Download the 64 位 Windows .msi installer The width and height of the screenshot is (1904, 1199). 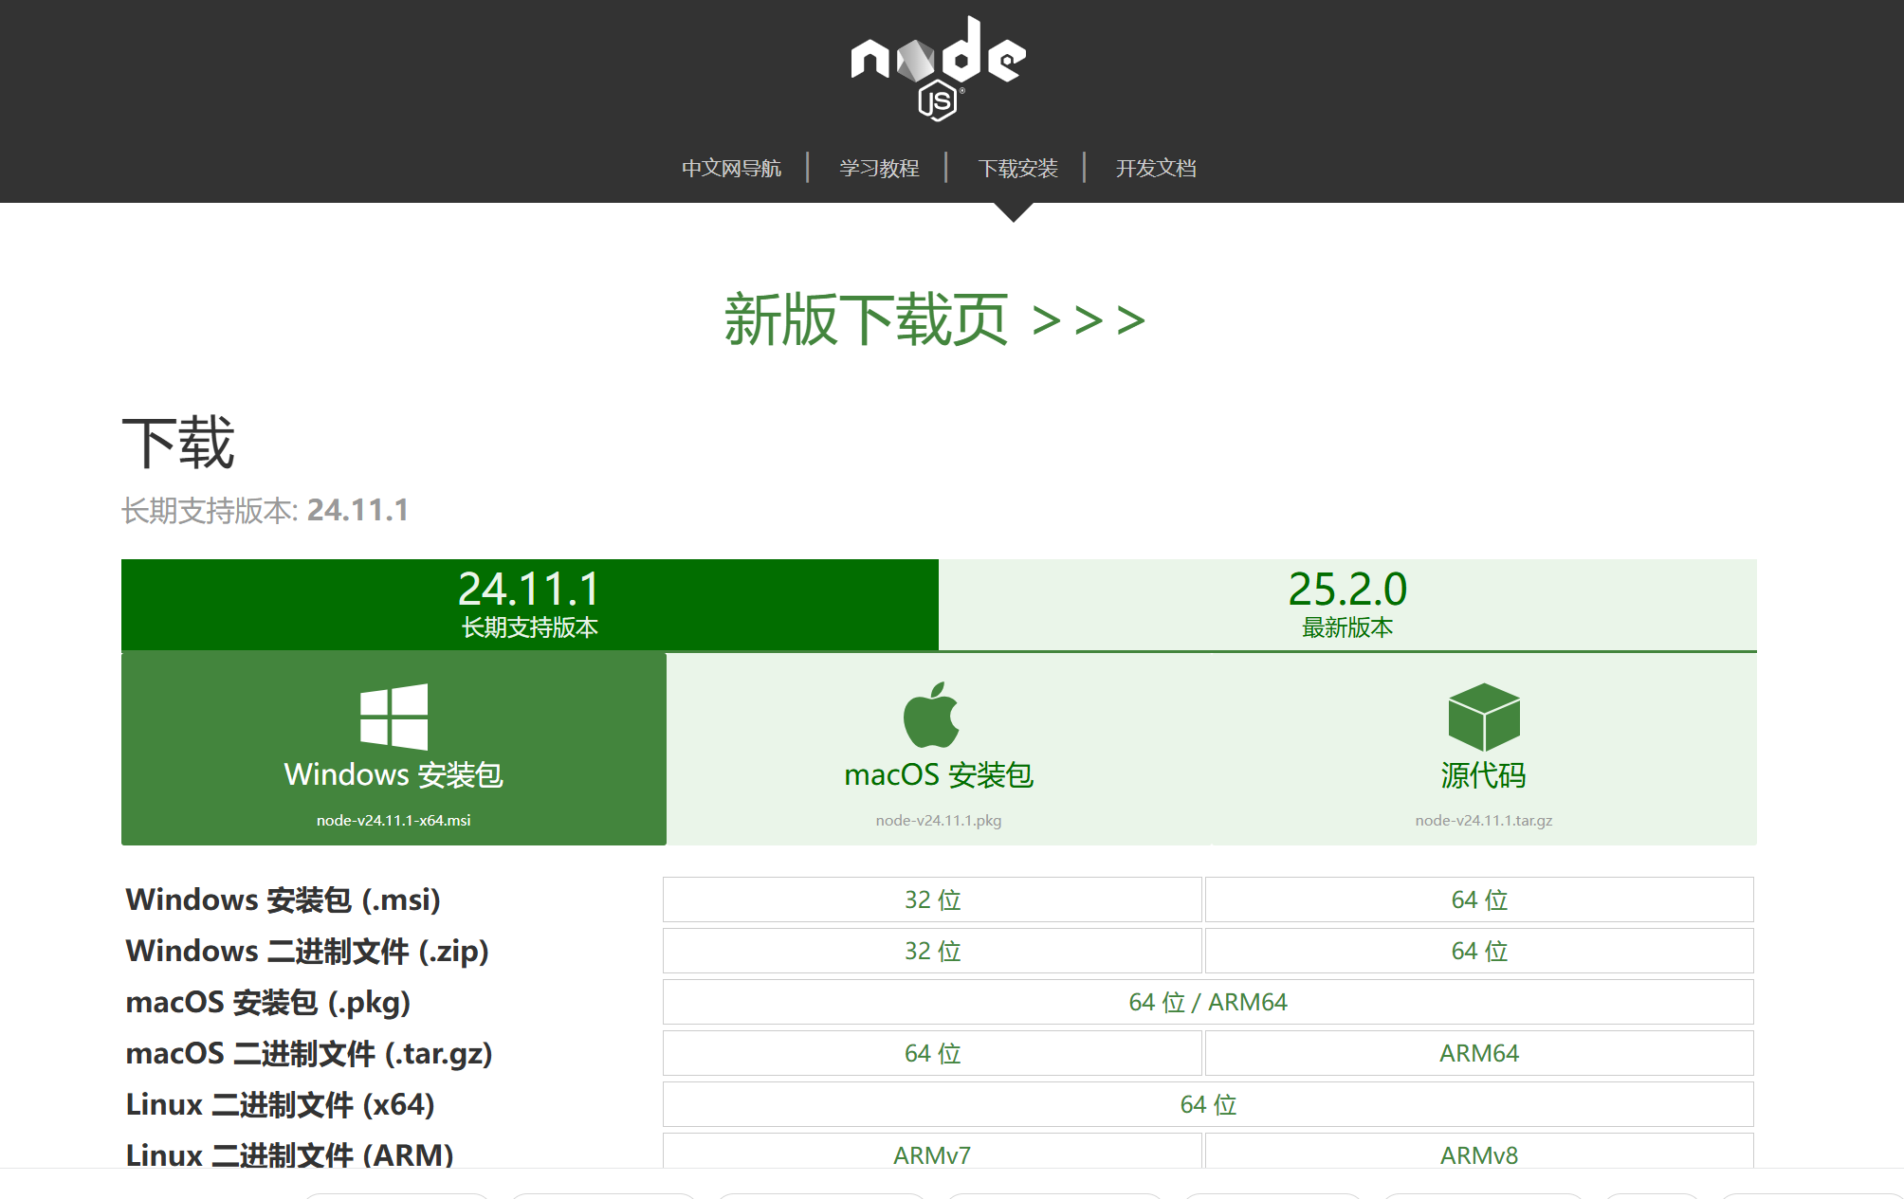click(x=1479, y=899)
